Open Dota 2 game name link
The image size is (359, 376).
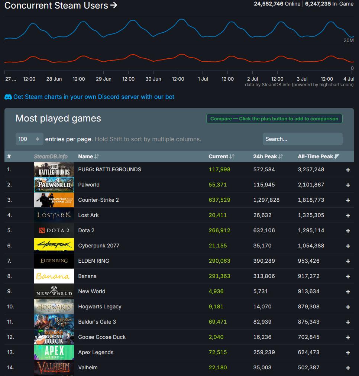tap(86, 230)
